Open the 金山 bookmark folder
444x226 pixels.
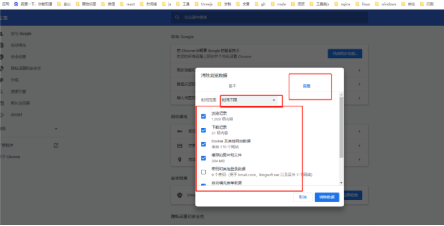tap(64, 4)
